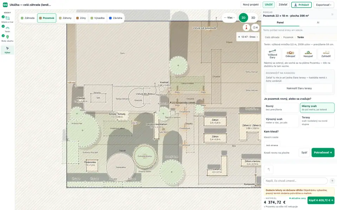Open the Miesto a tvar step
Image resolution: width=337 pixels, height=210 pixels.
7,19
